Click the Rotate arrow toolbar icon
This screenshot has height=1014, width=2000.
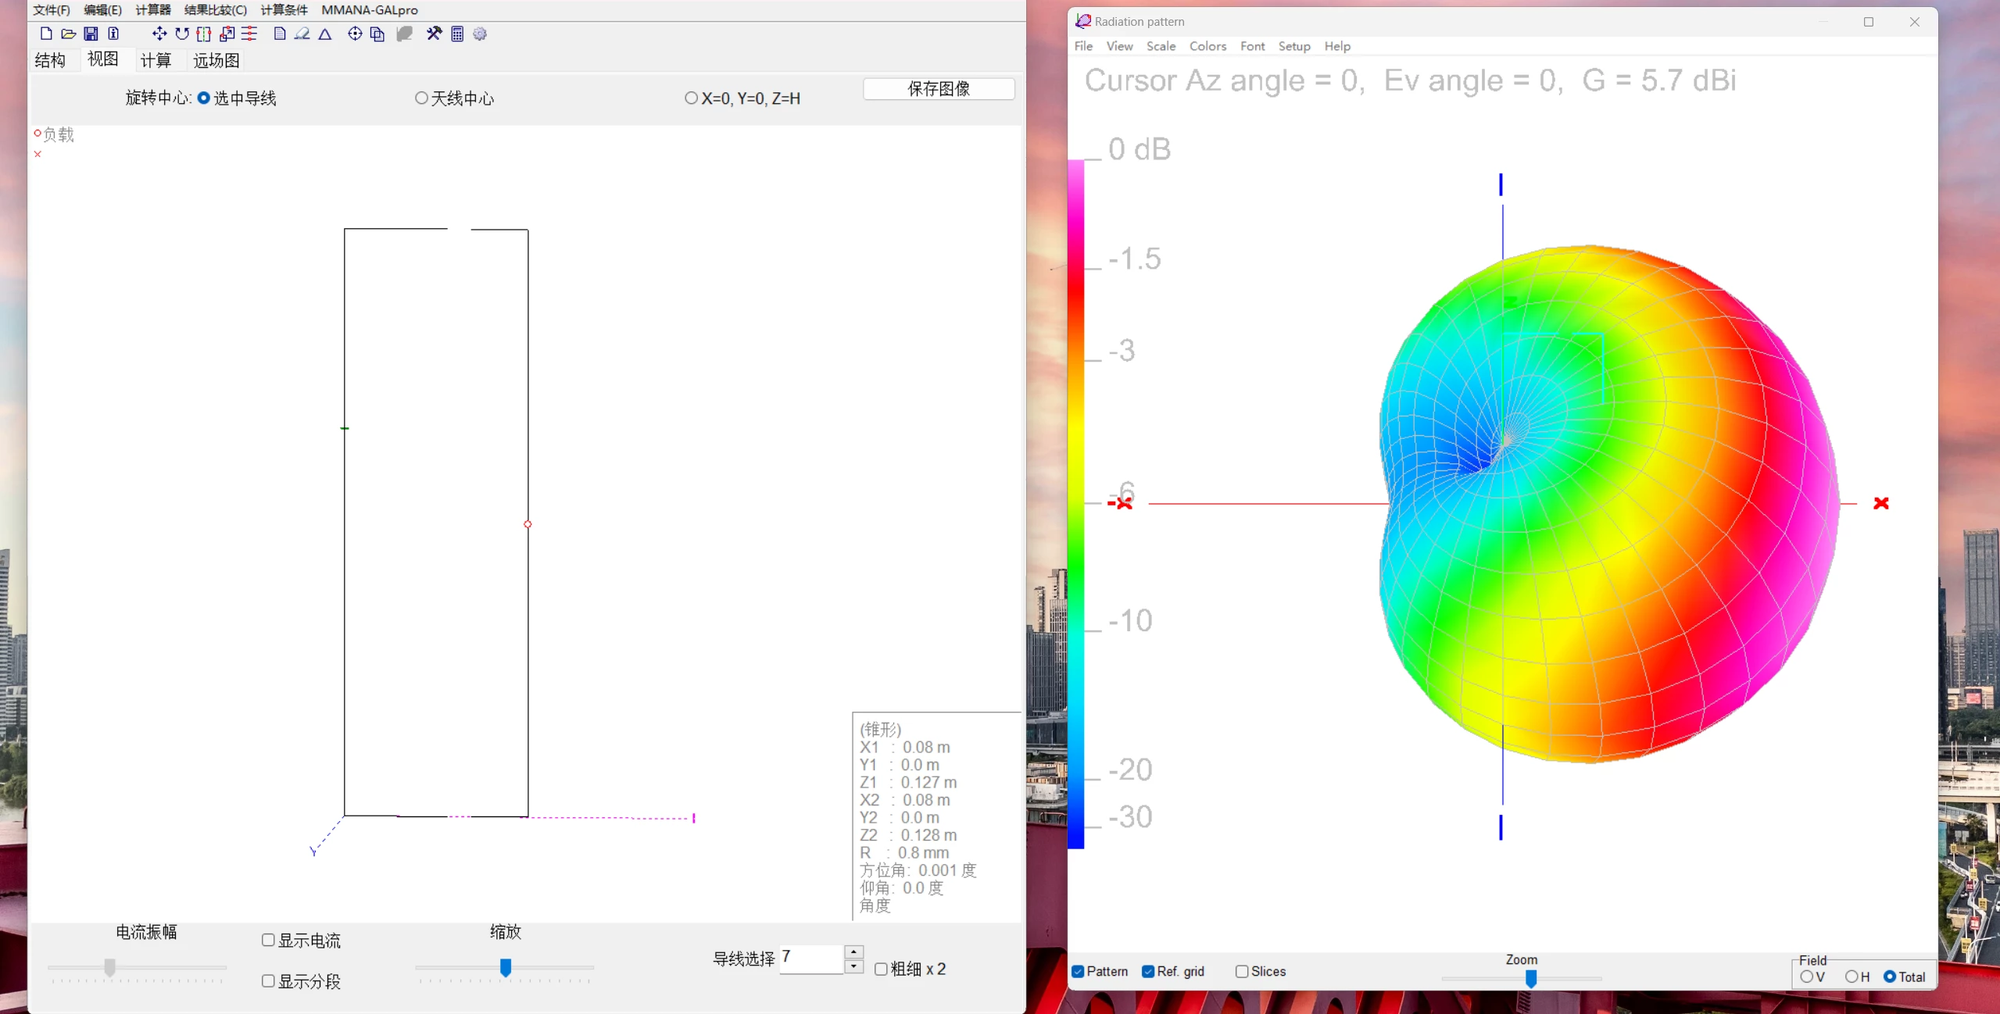click(182, 34)
